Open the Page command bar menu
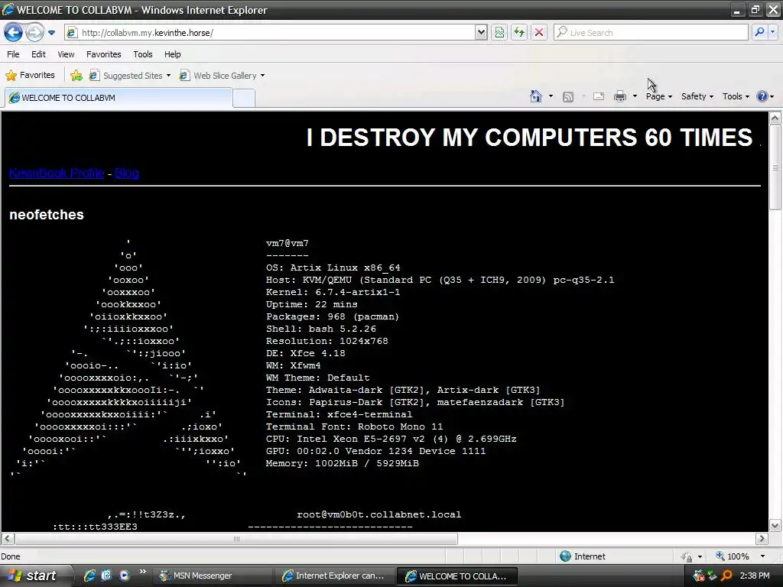 coord(659,96)
